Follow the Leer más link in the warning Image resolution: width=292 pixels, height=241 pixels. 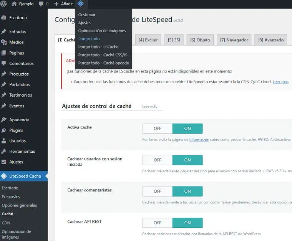pos(280,82)
